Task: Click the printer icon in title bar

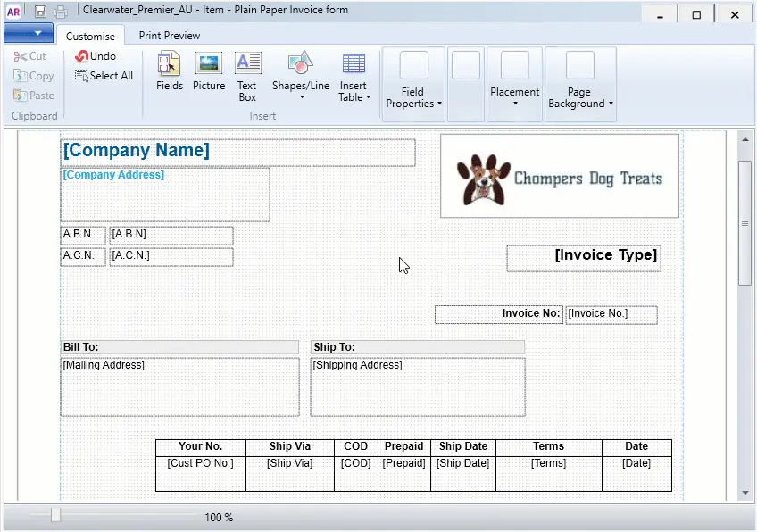Action: click(x=61, y=12)
